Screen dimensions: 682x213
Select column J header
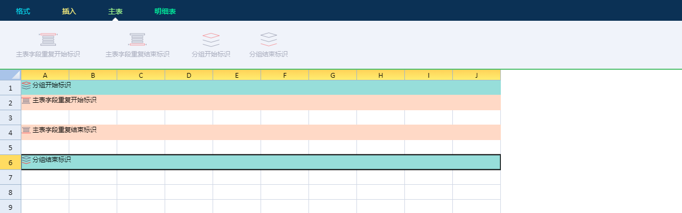click(476, 76)
